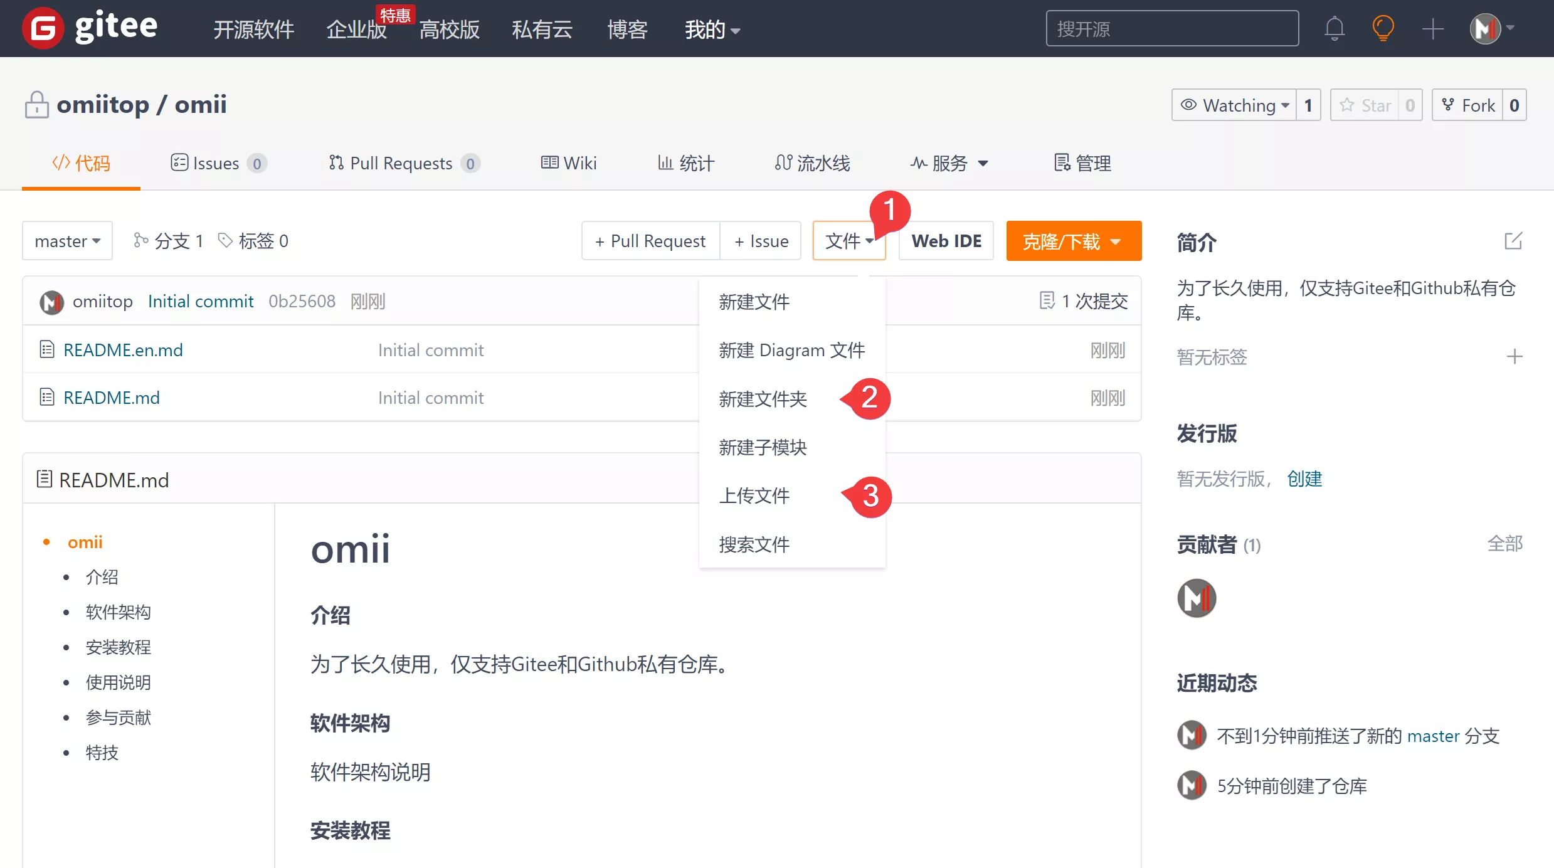Open the master branch selector
The height and width of the screenshot is (868, 1554).
(66, 240)
